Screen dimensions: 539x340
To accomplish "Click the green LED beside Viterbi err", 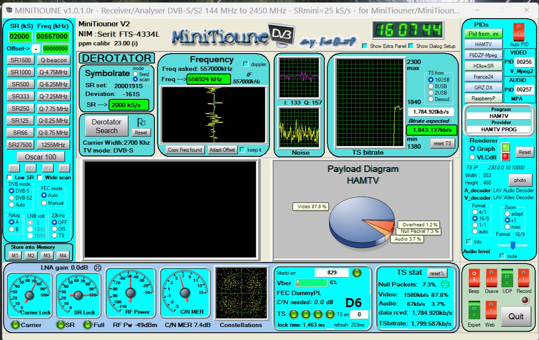I will [x=357, y=273].
